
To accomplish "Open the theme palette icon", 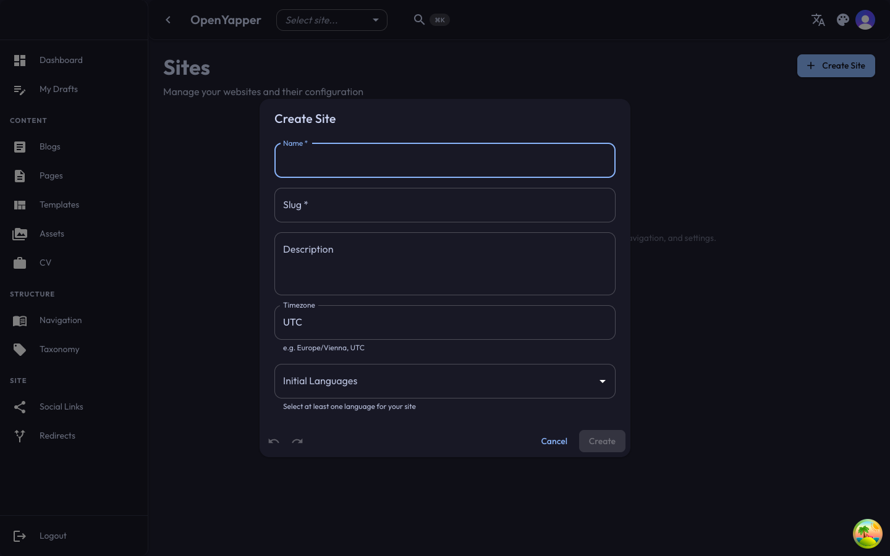I will pos(842,20).
